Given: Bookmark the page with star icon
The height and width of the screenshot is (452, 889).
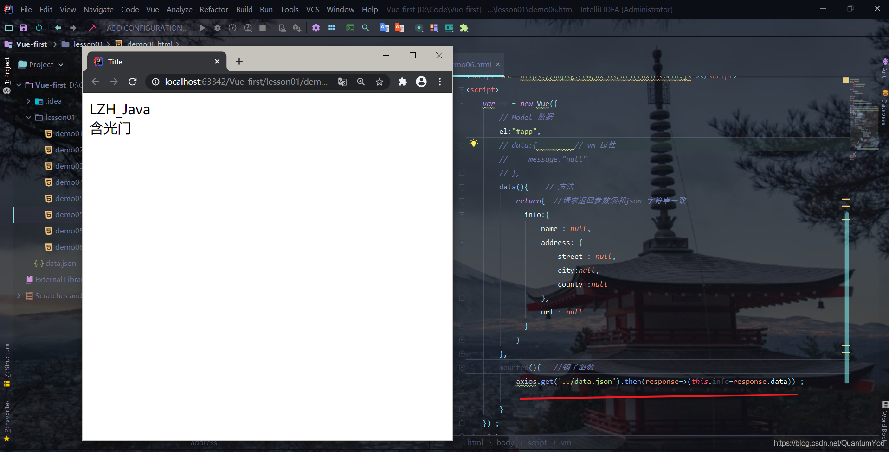Looking at the screenshot, I should point(380,82).
